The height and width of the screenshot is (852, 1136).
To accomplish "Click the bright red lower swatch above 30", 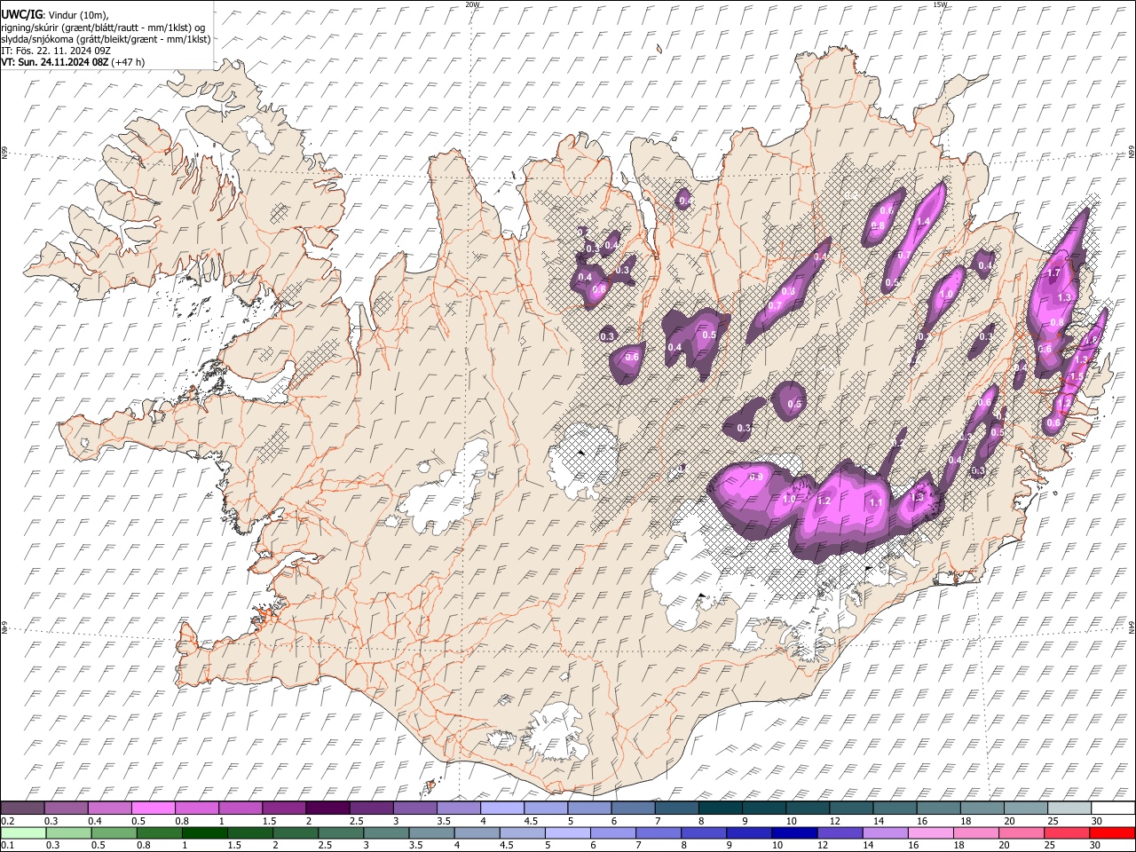I will click(1113, 833).
